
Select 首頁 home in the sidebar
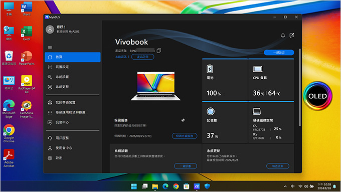tap(73, 57)
